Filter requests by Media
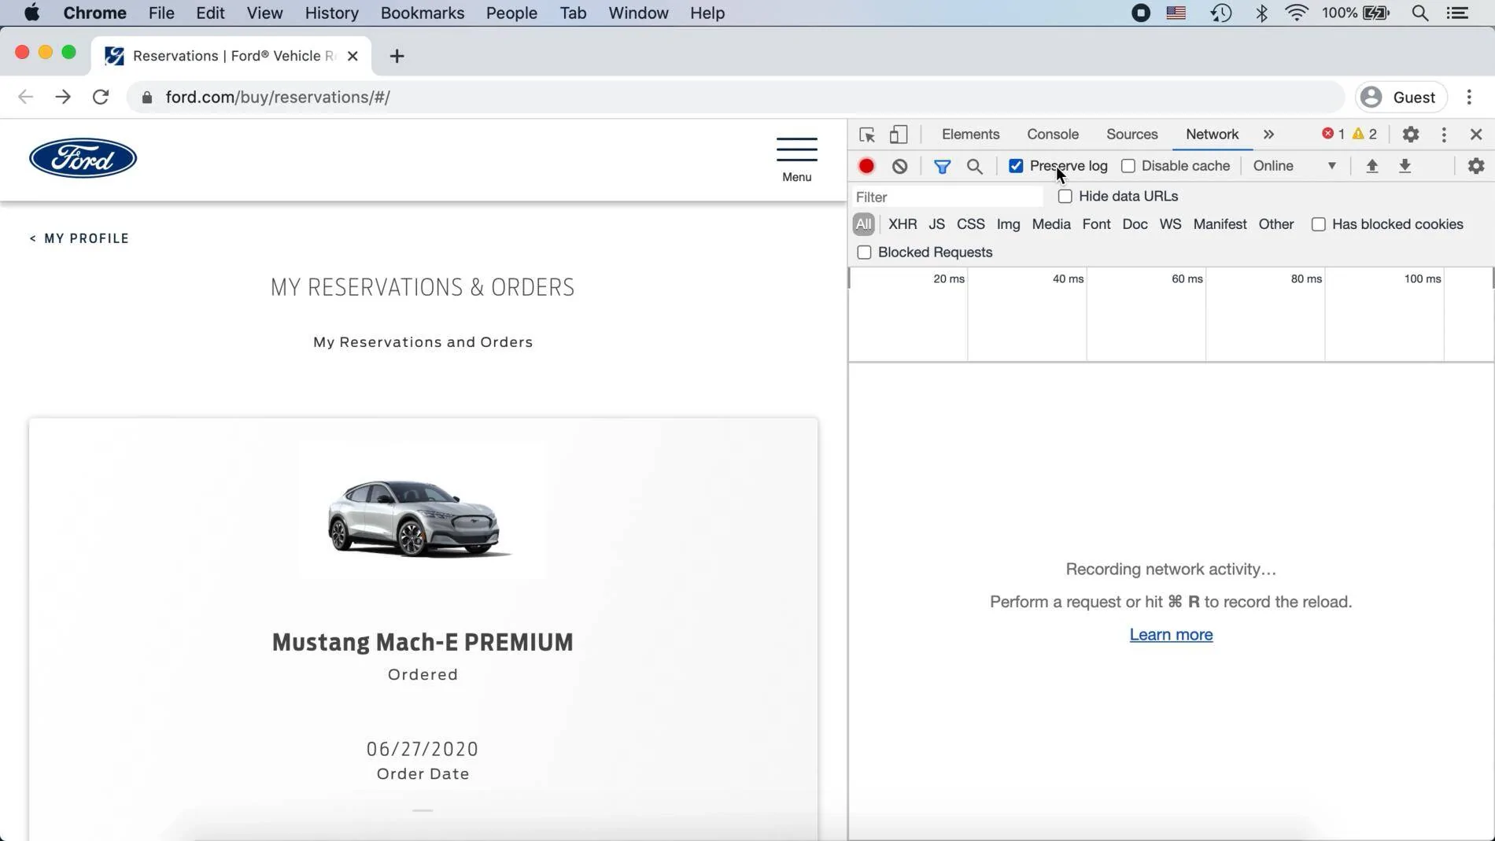 pos(1050,224)
